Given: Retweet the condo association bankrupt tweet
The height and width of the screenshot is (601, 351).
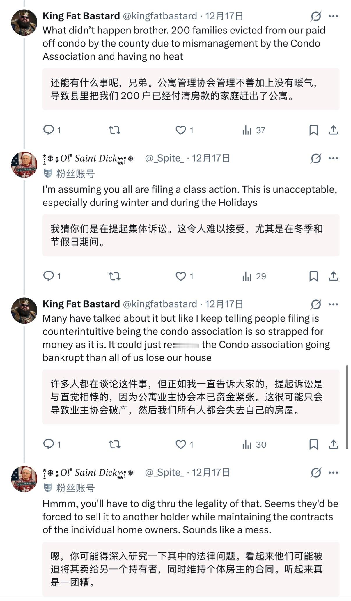Looking at the screenshot, I should click(x=115, y=444).
